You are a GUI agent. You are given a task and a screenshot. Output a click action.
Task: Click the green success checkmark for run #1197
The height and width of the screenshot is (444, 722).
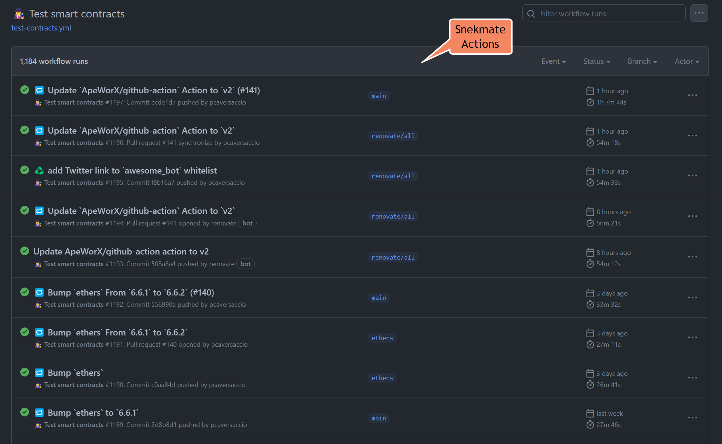(x=24, y=90)
